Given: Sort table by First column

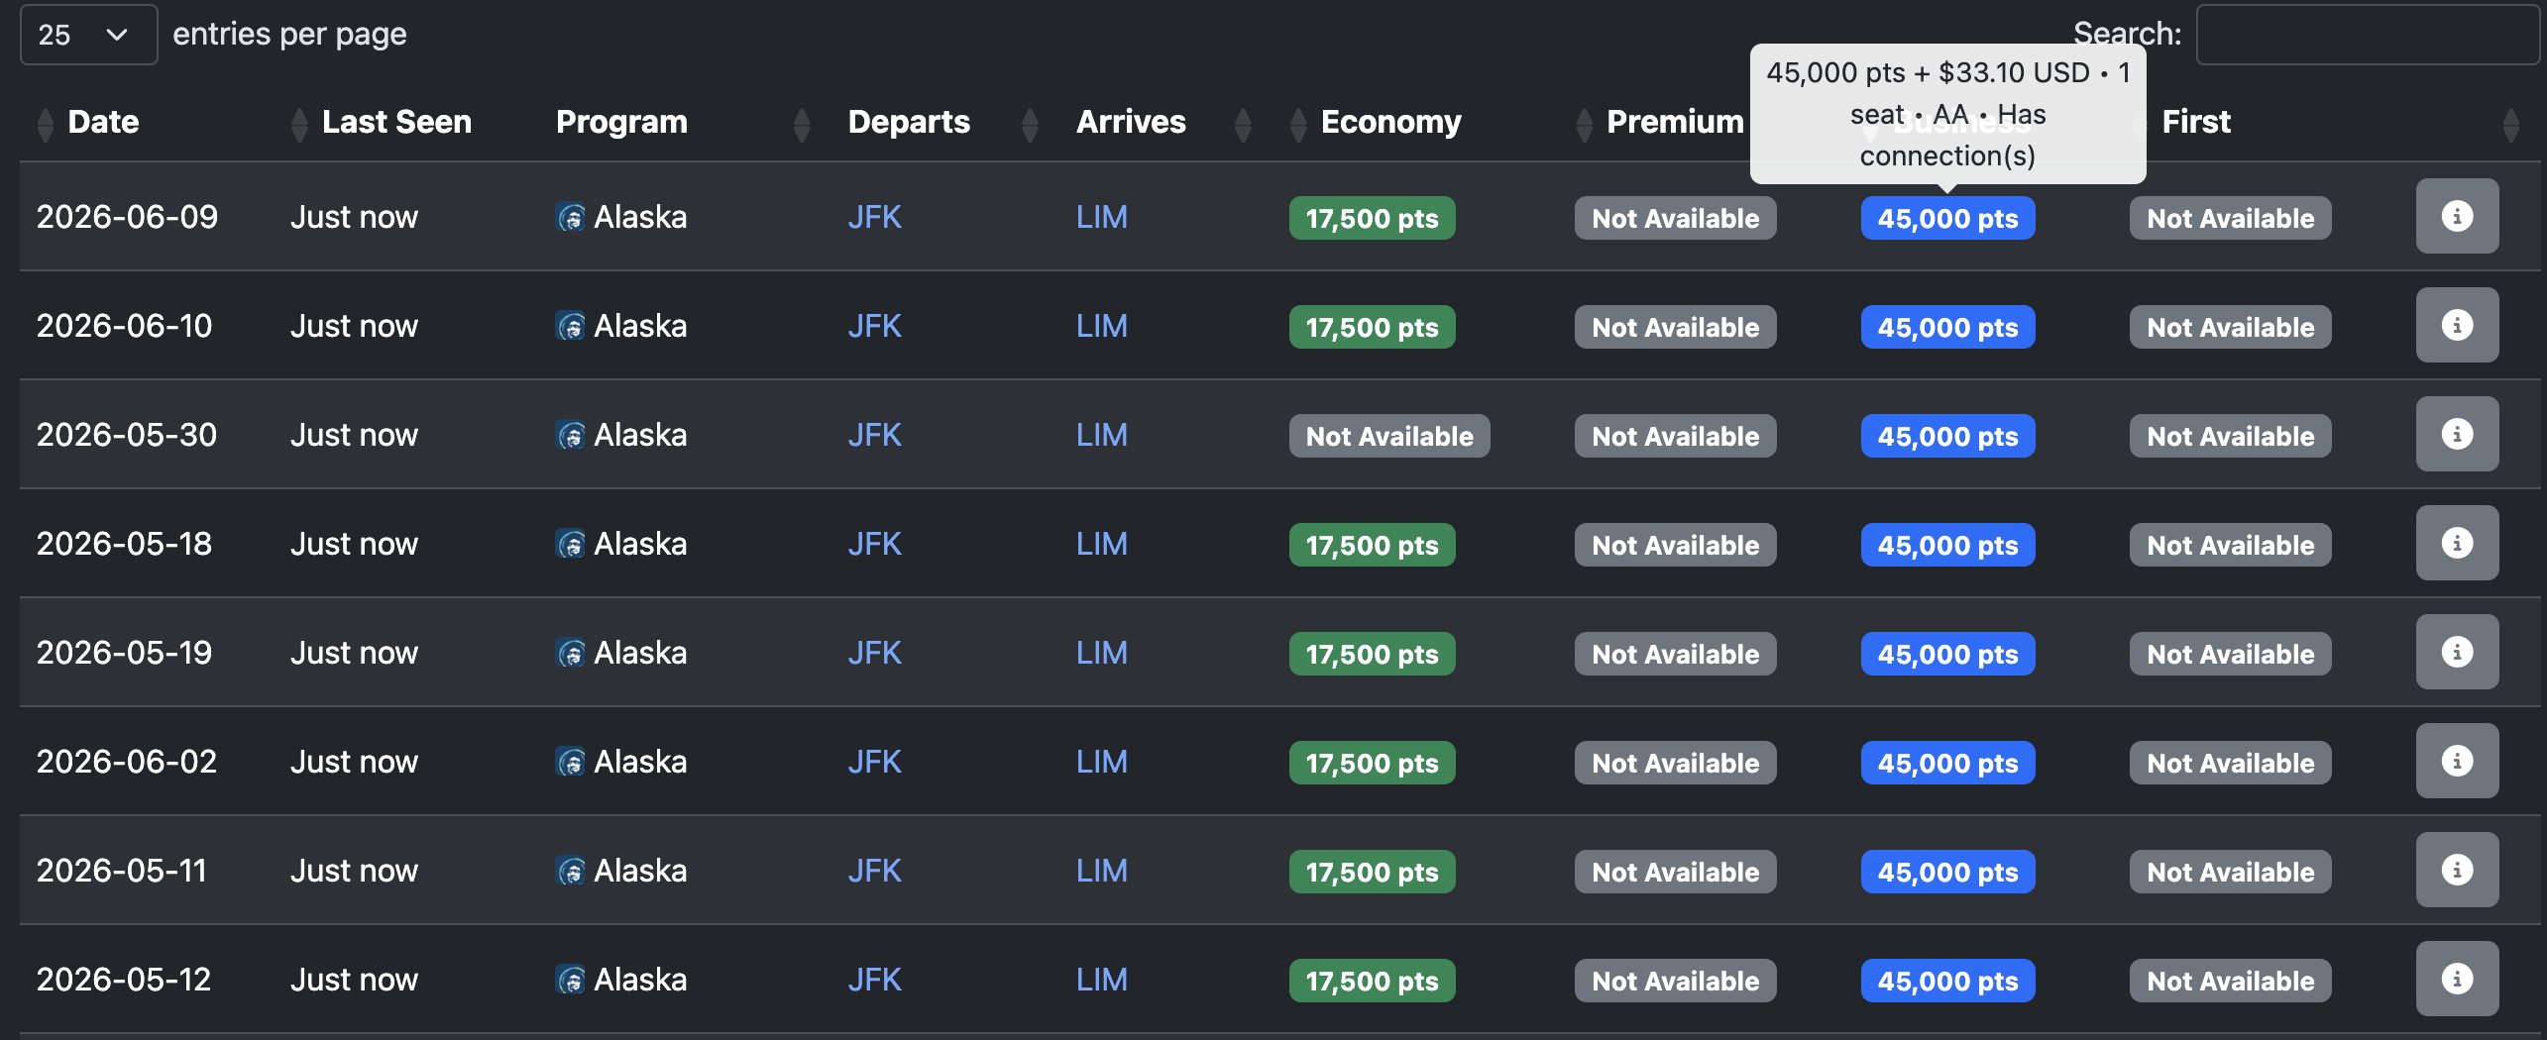Looking at the screenshot, I should [2196, 122].
